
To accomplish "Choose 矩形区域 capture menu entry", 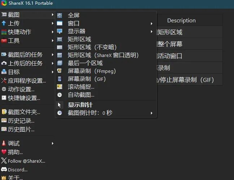I will [106, 39].
